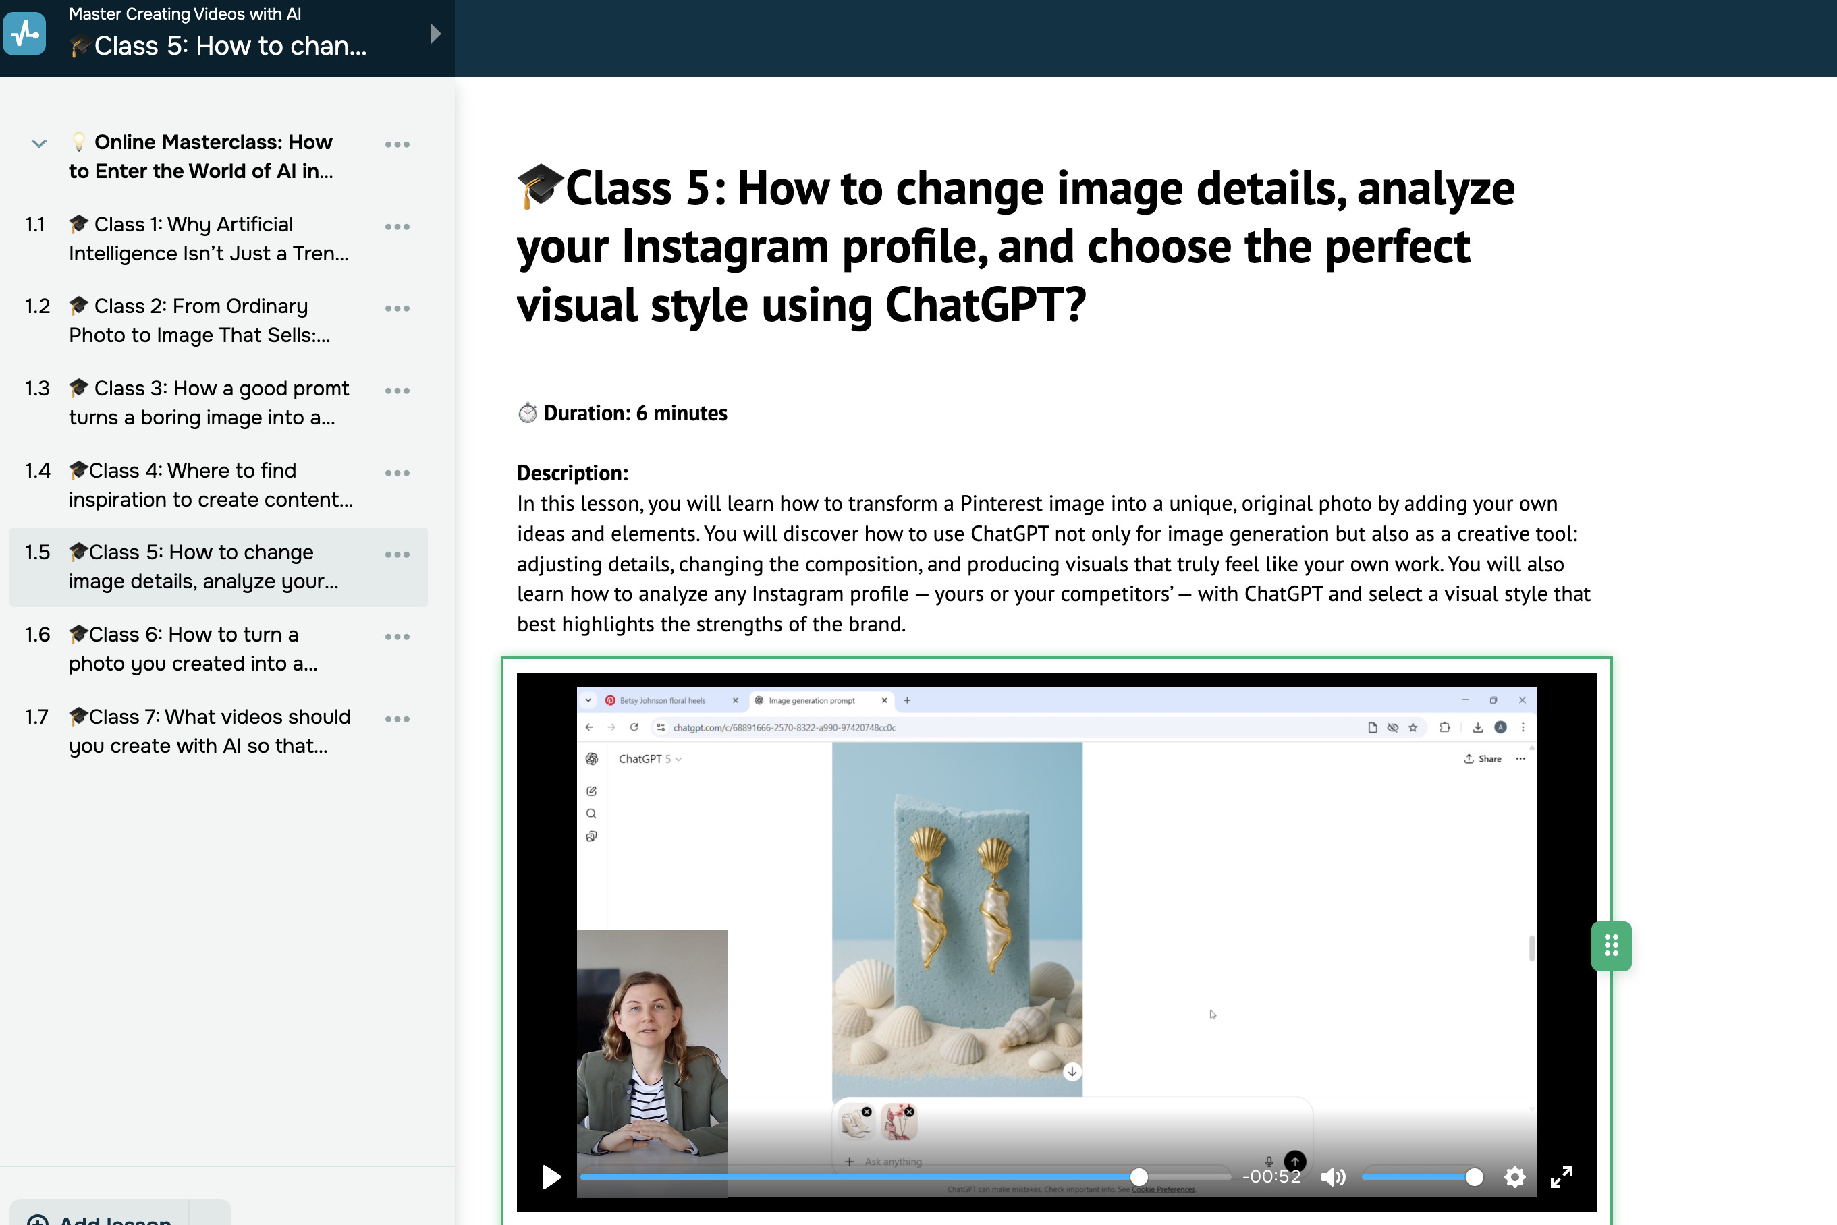Viewport: 1837px width, 1225px height.
Task: Collapse sidebar with the header arrow
Action: click(435, 34)
